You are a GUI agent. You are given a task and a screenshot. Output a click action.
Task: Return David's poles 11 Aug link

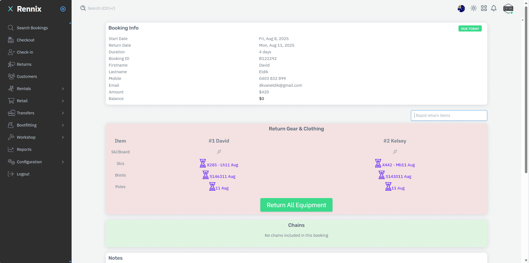222,188
